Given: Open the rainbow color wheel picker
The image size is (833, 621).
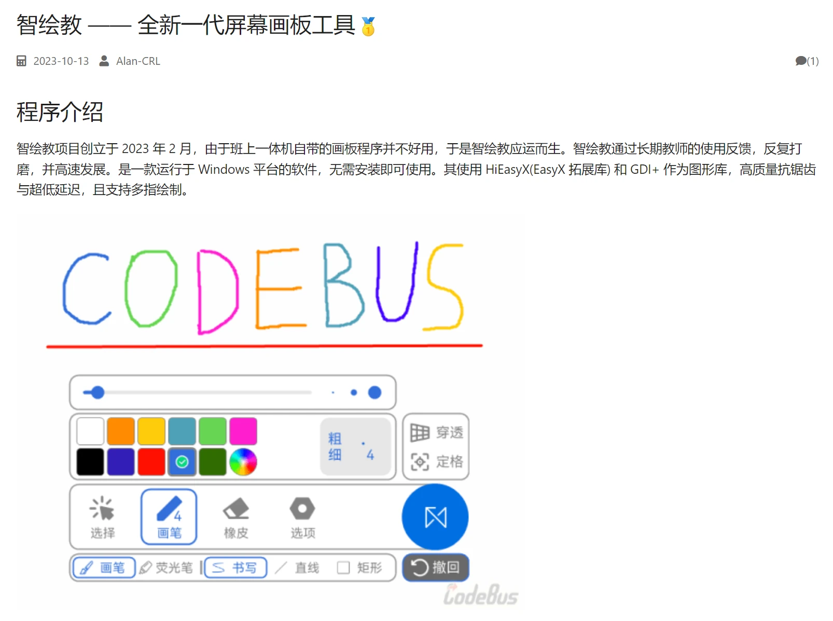Looking at the screenshot, I should (243, 462).
